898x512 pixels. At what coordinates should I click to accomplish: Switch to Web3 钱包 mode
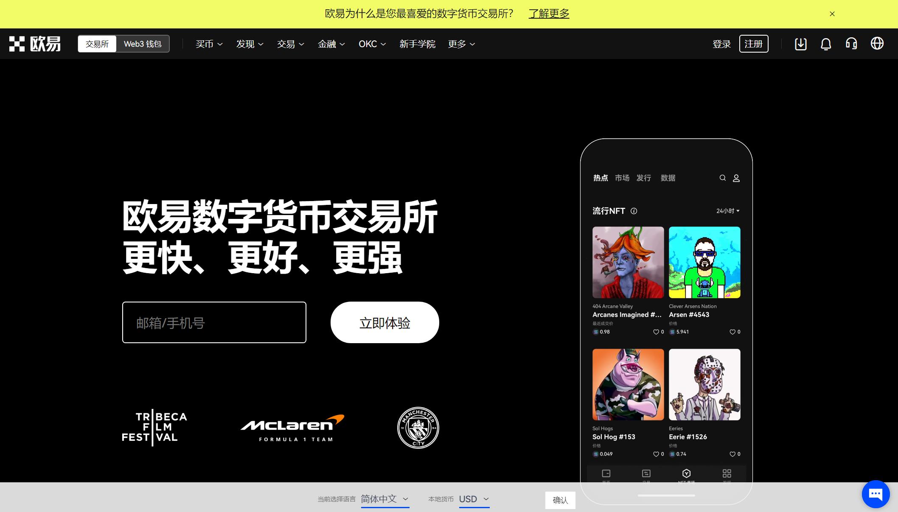pos(143,44)
